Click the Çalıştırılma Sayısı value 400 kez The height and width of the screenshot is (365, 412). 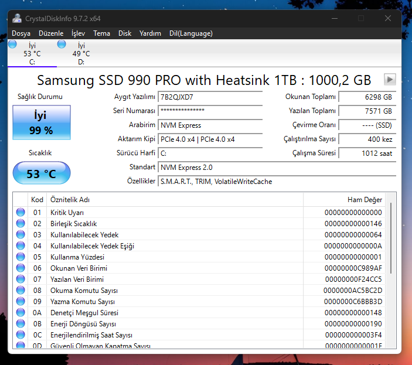(367, 139)
